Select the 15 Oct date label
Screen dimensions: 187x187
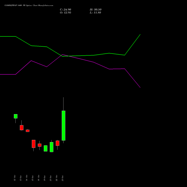point(33,178)
